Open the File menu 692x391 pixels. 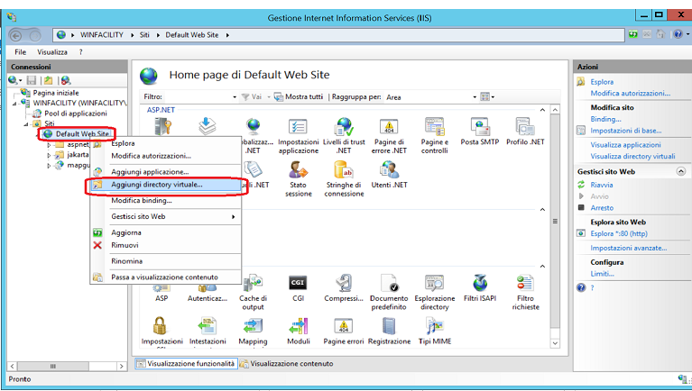pyautogui.click(x=21, y=52)
